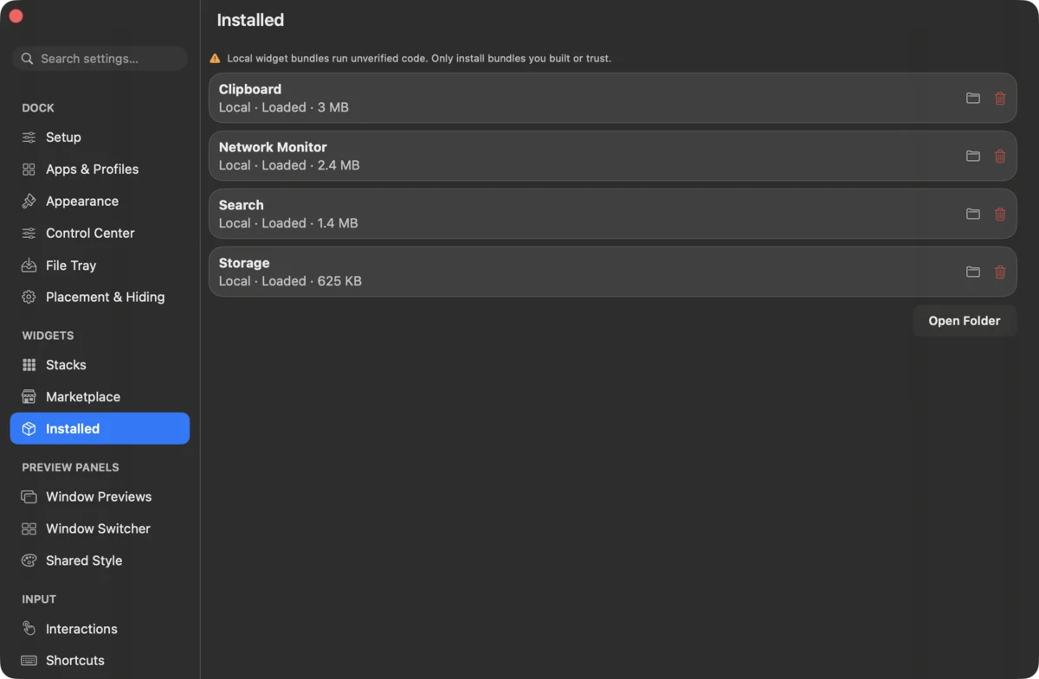Click the Shared Style palette icon

[29, 560]
